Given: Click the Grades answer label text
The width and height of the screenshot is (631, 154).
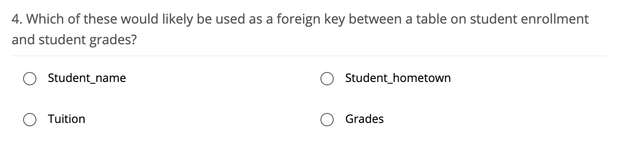Looking at the screenshot, I should point(364,119).
